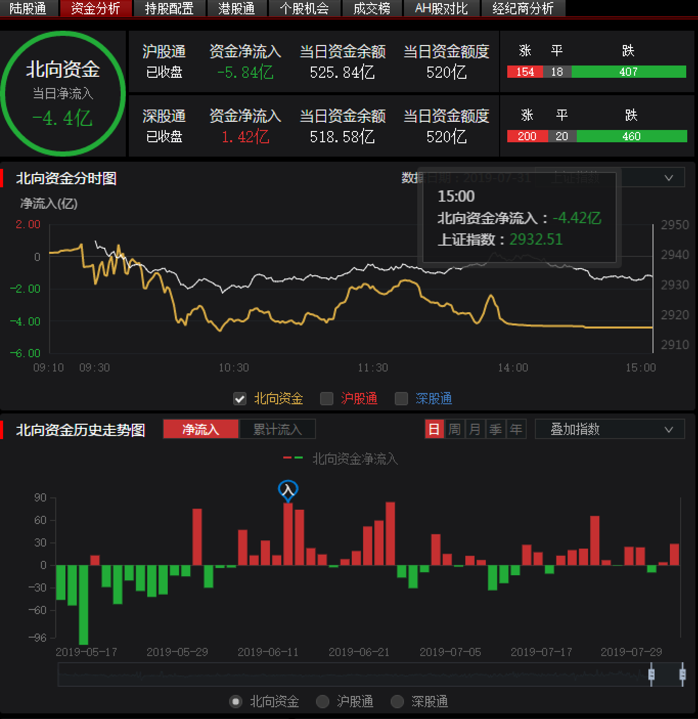
Task: Click the tooltip 上证指数 value 2932.51
Action: coord(536,239)
